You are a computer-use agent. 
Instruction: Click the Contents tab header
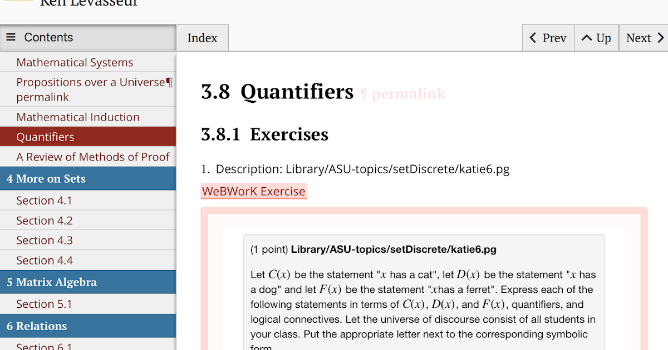pos(48,37)
